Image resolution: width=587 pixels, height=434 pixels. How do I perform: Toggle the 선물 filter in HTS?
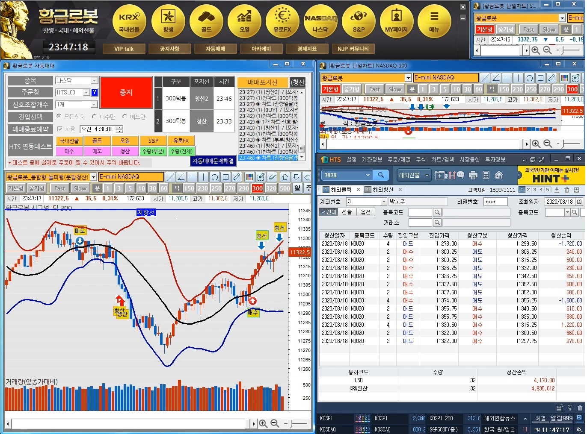[347, 212]
